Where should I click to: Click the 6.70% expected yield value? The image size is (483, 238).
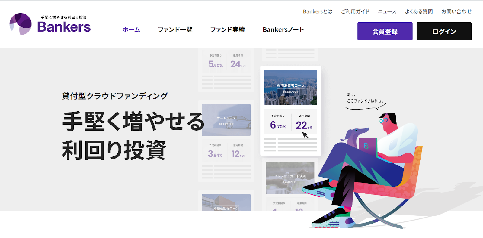(x=278, y=125)
